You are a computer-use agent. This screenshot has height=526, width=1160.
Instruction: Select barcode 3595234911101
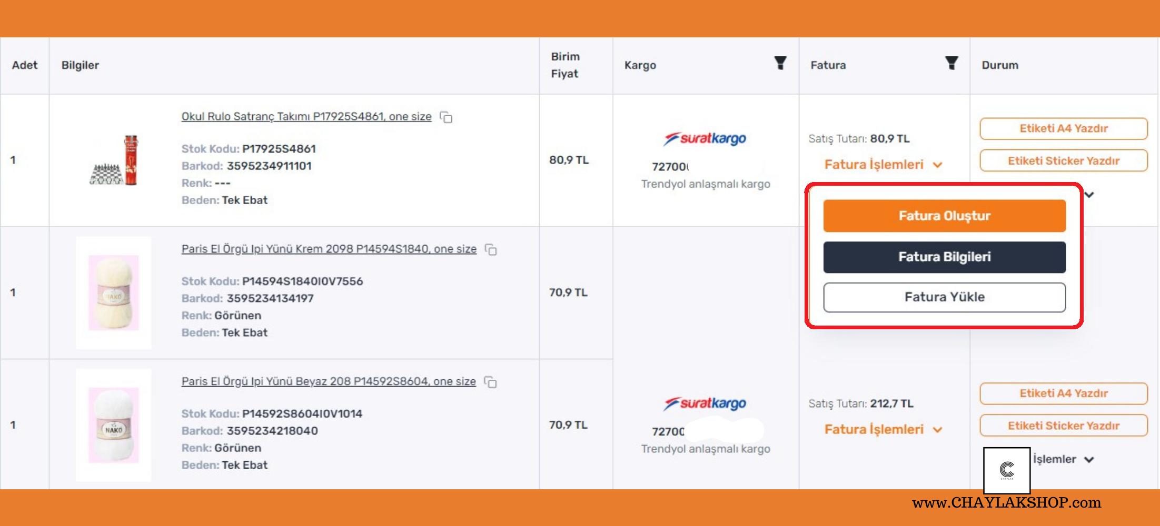[269, 166]
